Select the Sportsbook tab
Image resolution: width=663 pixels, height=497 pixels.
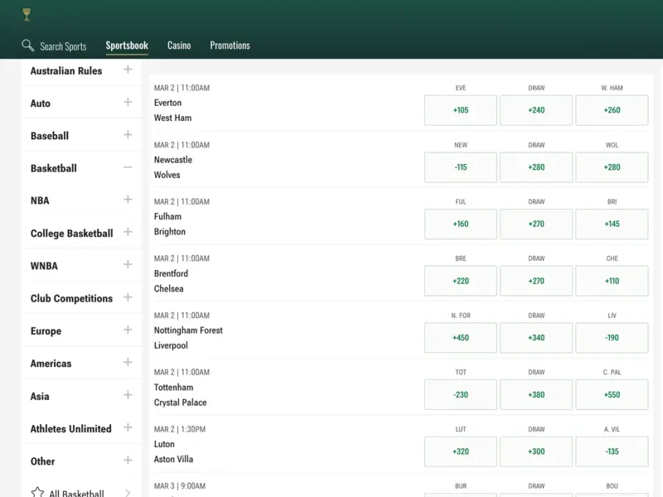click(127, 46)
